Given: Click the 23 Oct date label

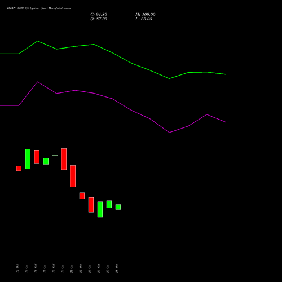Looking at the screenshot, I should (90, 268).
